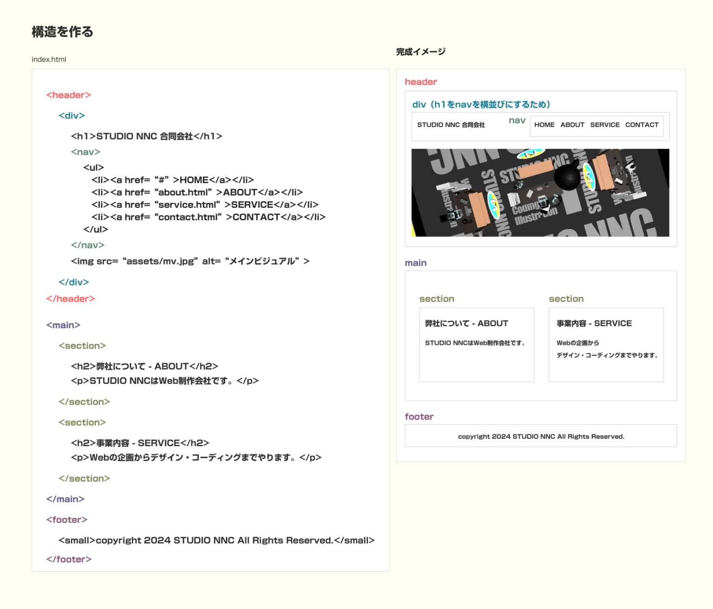Click the 弊社について - ABOUT section box
This screenshot has width=713, height=609.
click(x=476, y=344)
